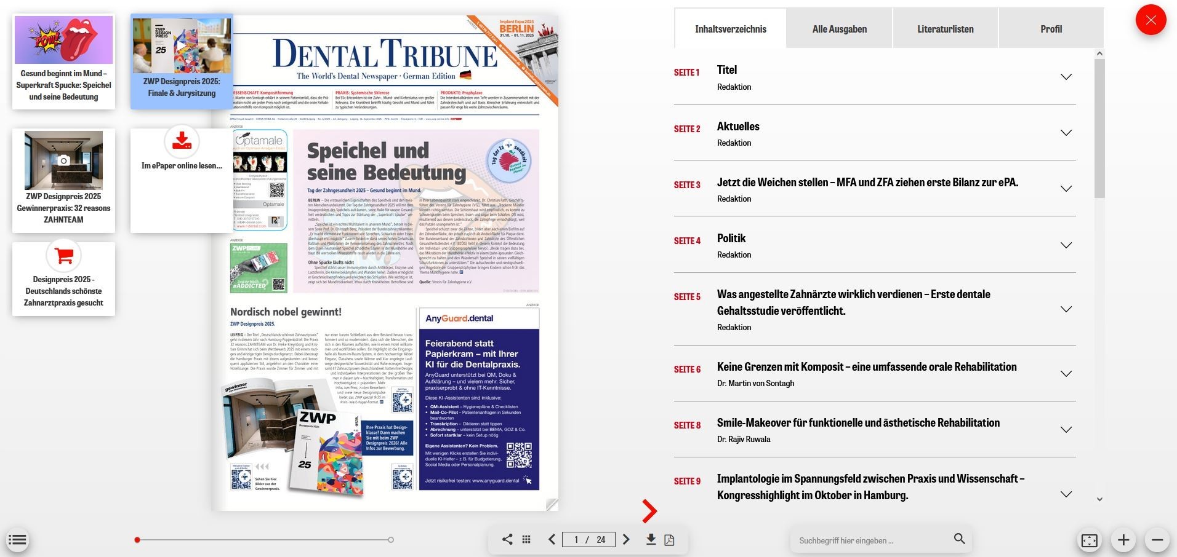Image resolution: width=1177 pixels, height=557 pixels.
Task: Click the download icon in the toolbar
Action: tap(651, 539)
